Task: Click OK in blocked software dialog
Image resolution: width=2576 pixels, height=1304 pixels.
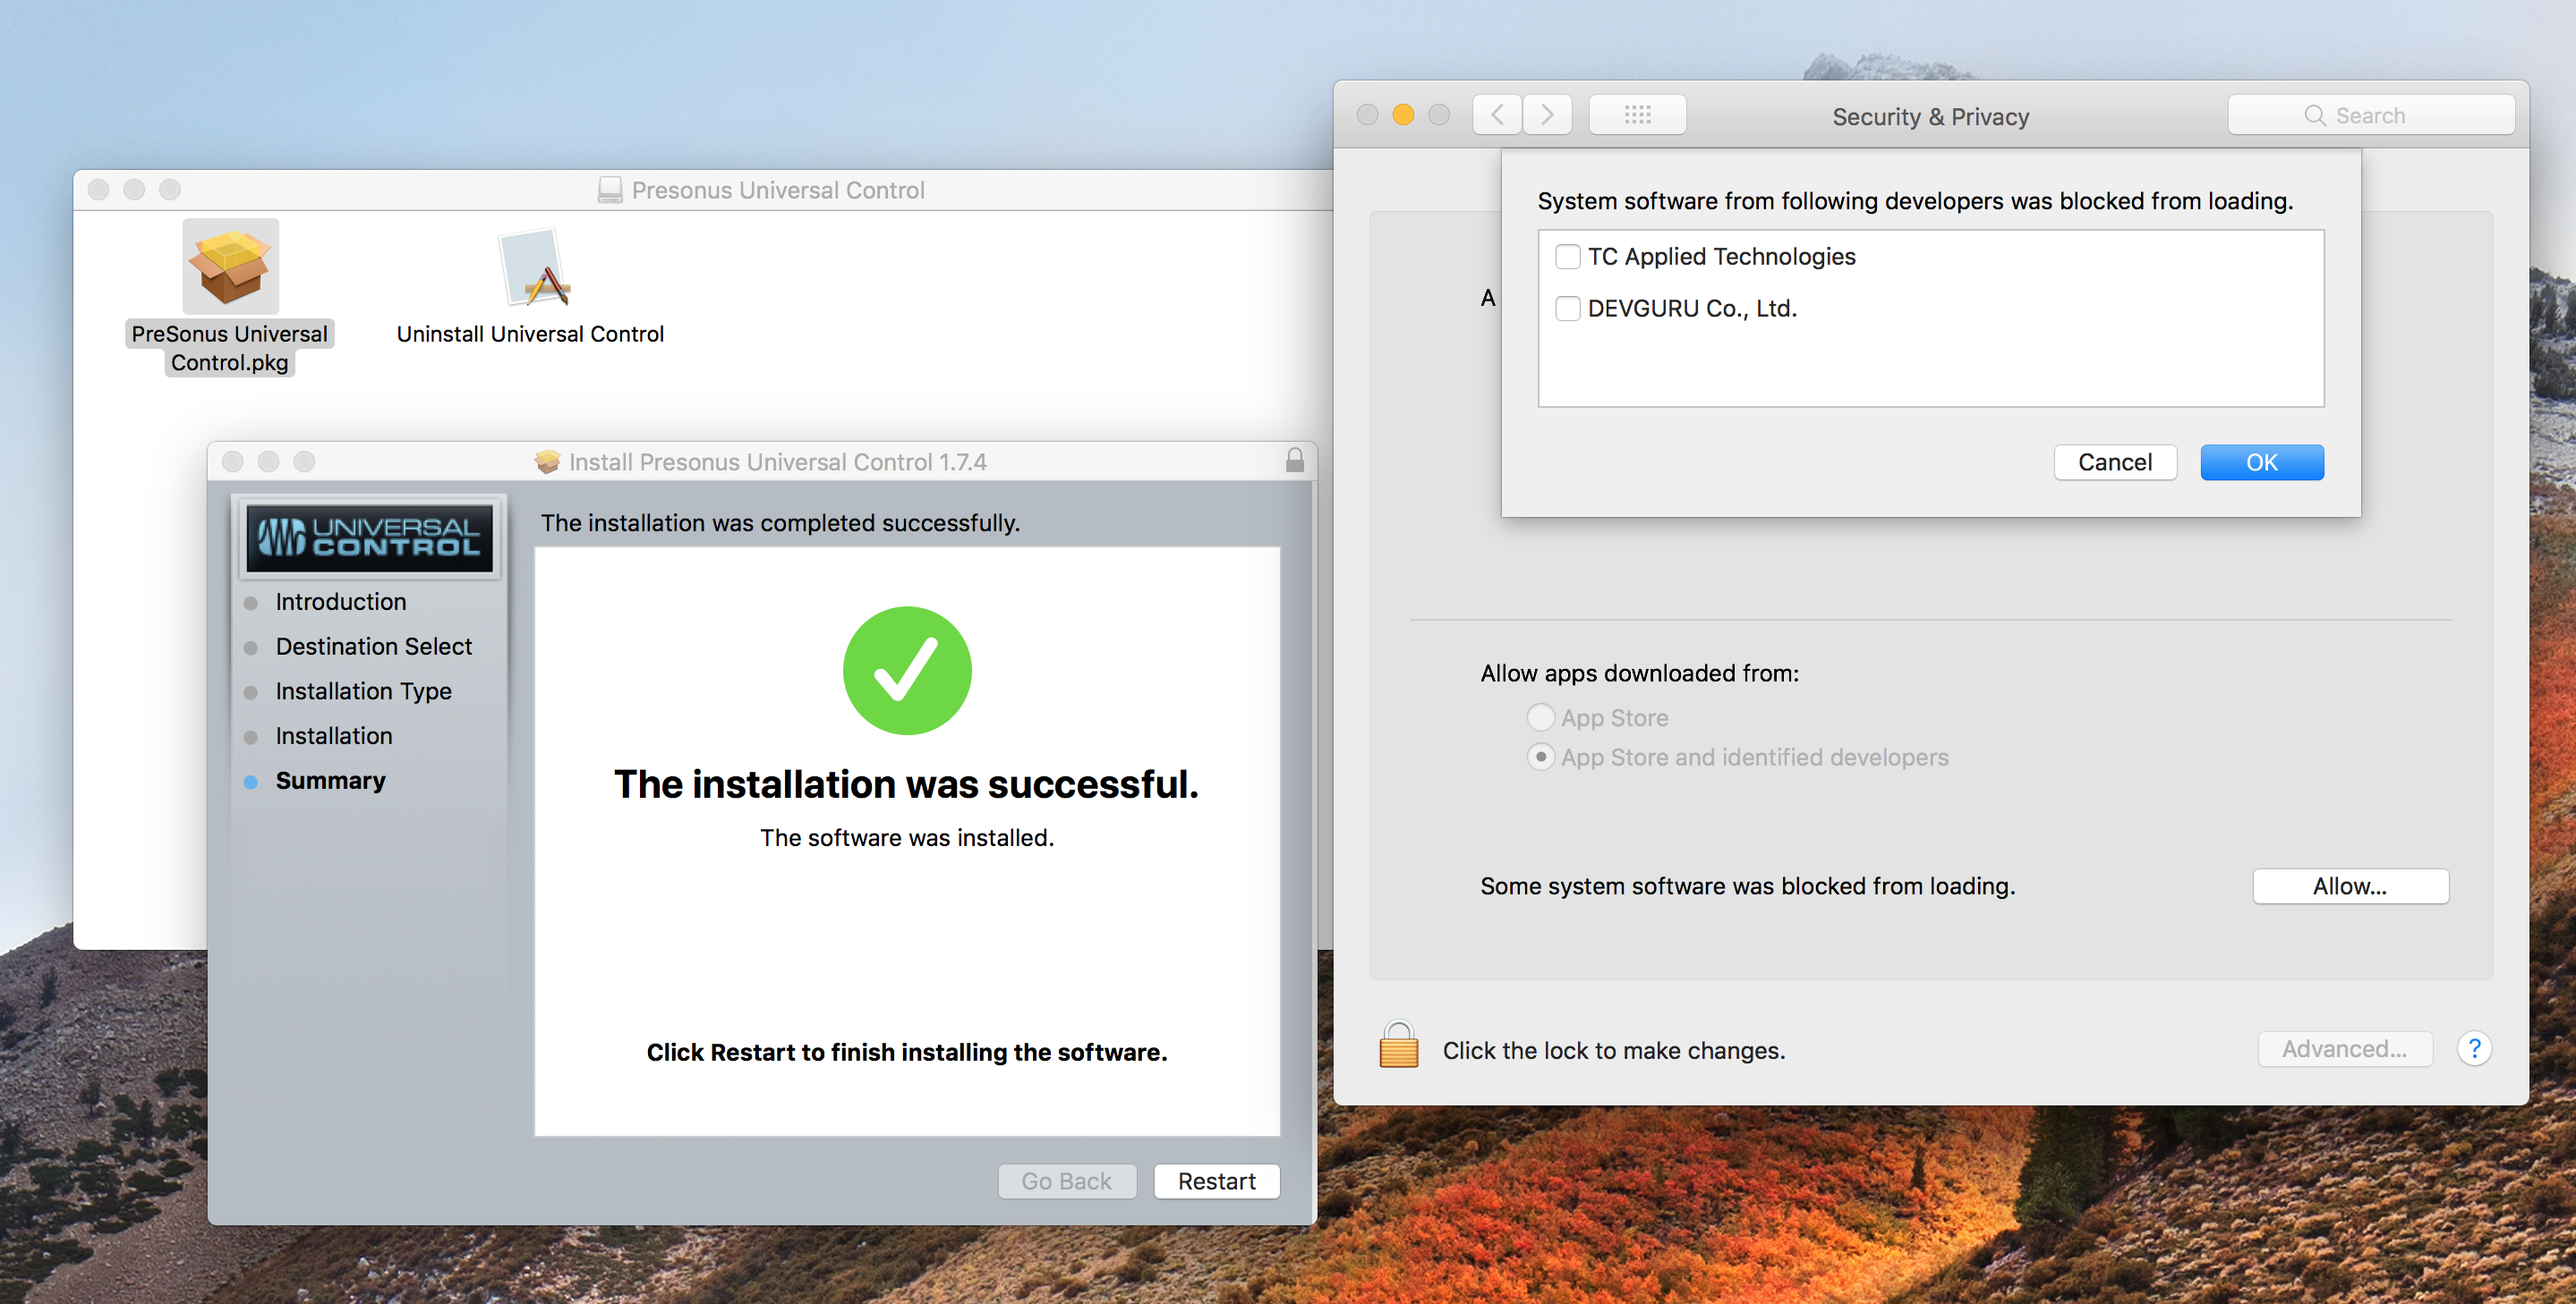Action: 2262,462
